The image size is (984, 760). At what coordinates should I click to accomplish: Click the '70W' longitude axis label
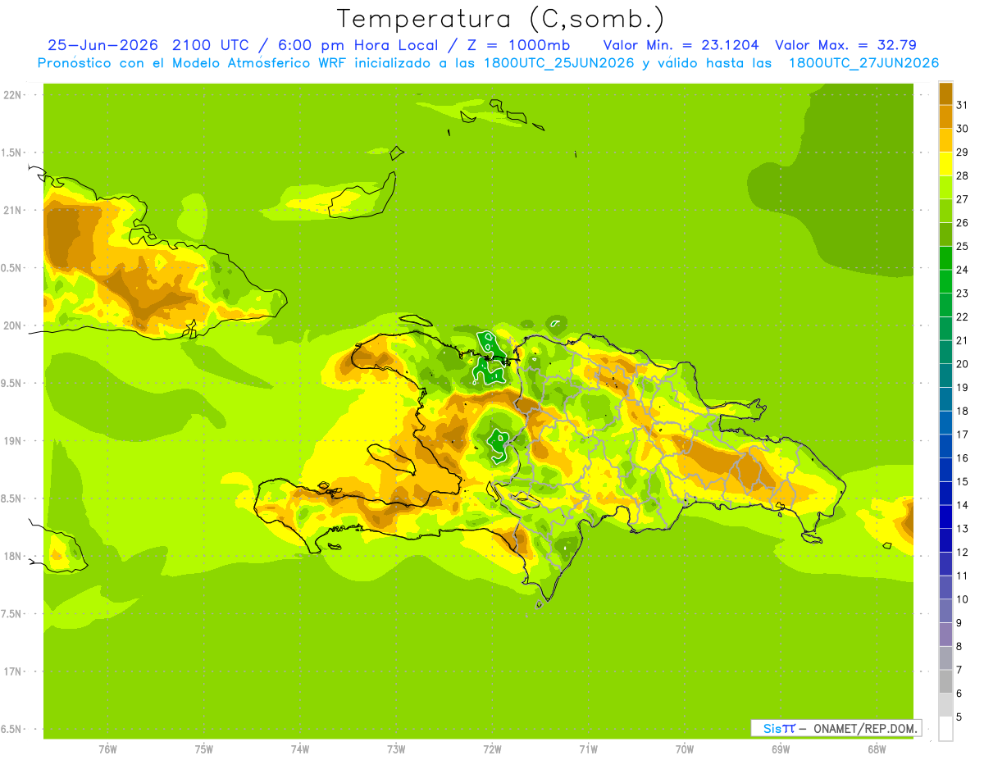(x=685, y=749)
